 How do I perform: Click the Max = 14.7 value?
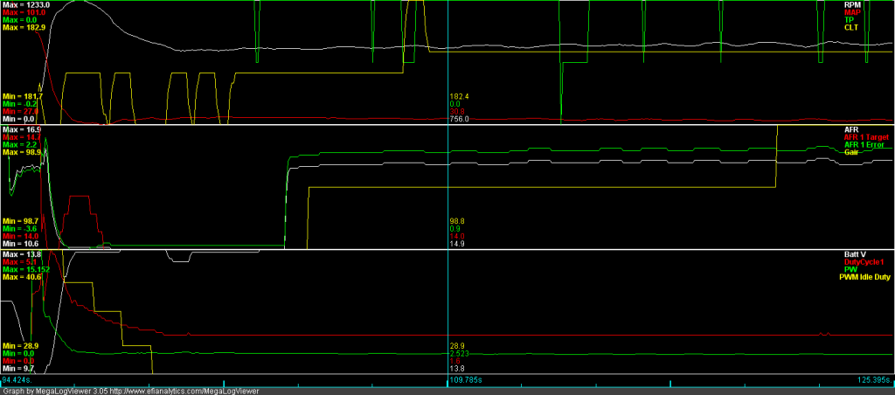tap(20, 137)
